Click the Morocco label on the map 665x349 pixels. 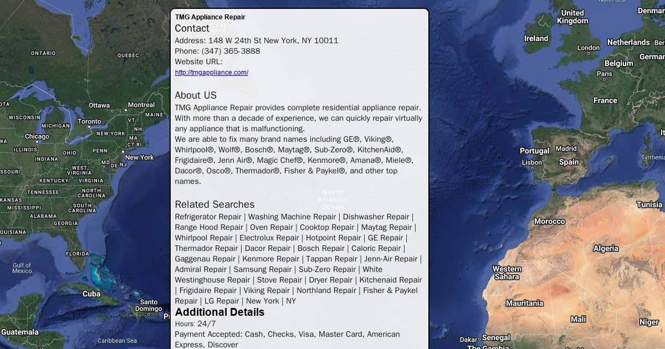[549, 221]
